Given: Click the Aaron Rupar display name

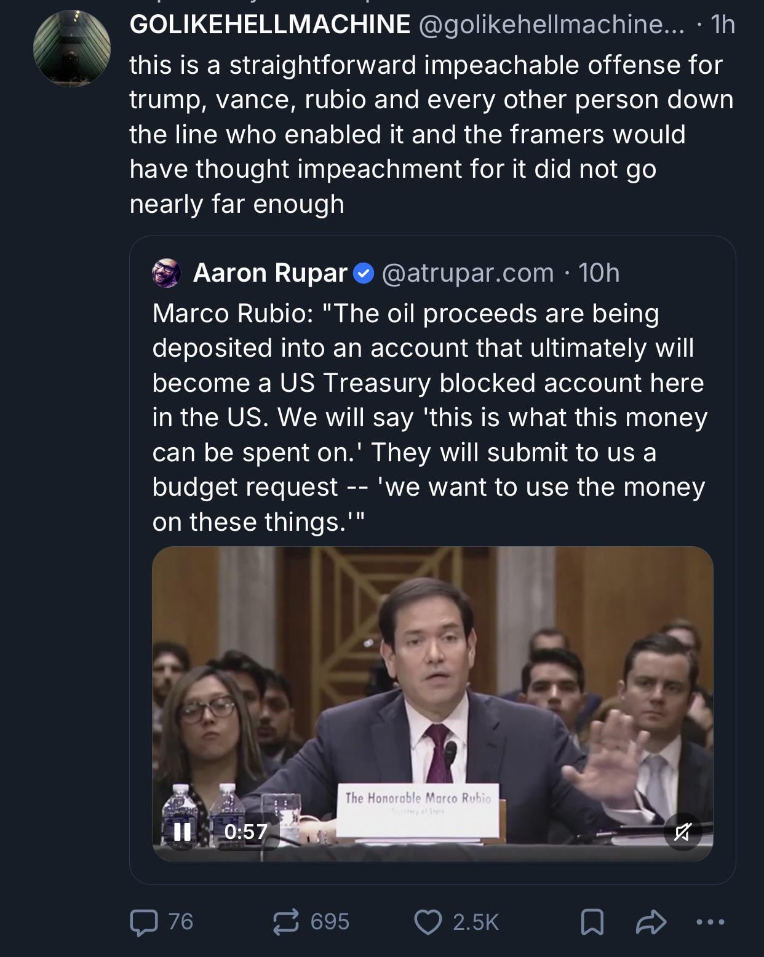Looking at the screenshot, I should 270,273.
